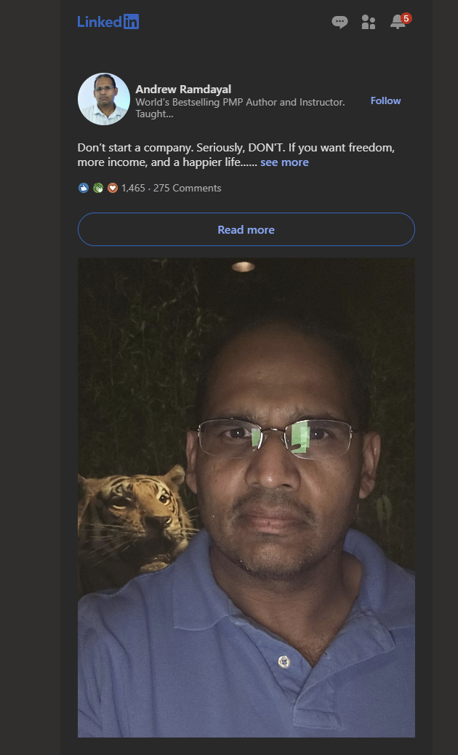Open the notifications bell icon
Viewport: 458px width, 755px height.
pyautogui.click(x=397, y=23)
